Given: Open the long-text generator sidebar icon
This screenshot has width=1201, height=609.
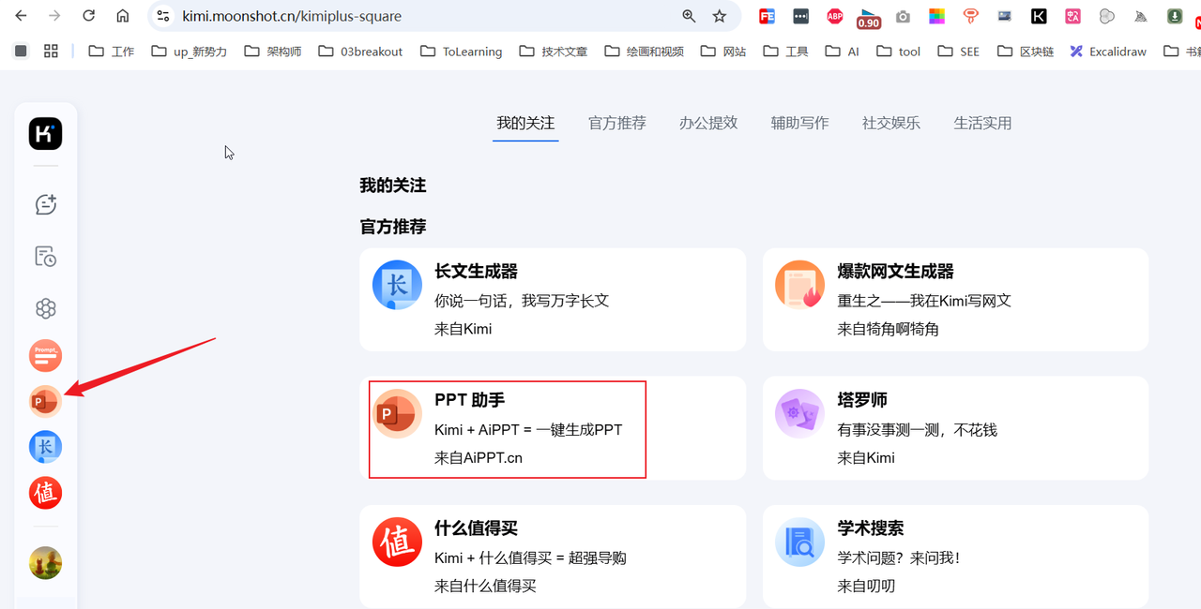Looking at the screenshot, I should [45, 447].
